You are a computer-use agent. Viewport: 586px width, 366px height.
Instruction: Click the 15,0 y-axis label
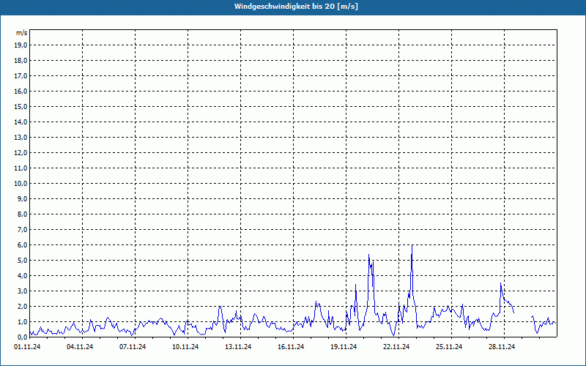click(x=21, y=106)
